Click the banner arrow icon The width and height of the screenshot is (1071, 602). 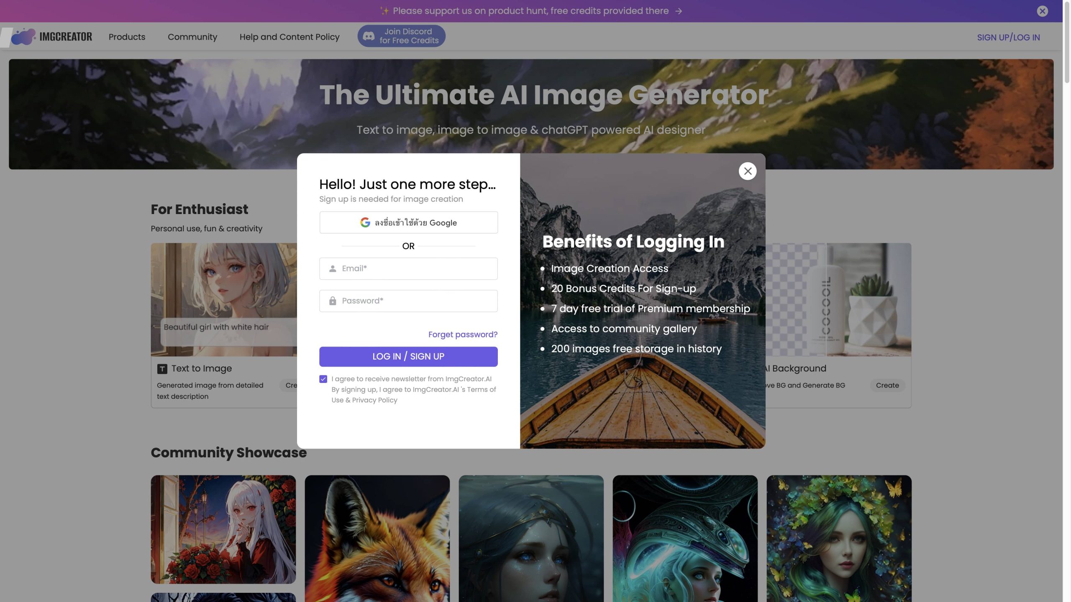(679, 11)
